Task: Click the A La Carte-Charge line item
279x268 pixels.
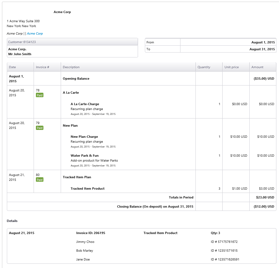Action: coord(85,104)
